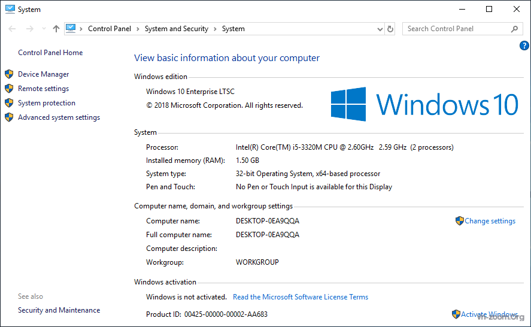Click the shield icon beside Advanced system settings

pos(9,117)
